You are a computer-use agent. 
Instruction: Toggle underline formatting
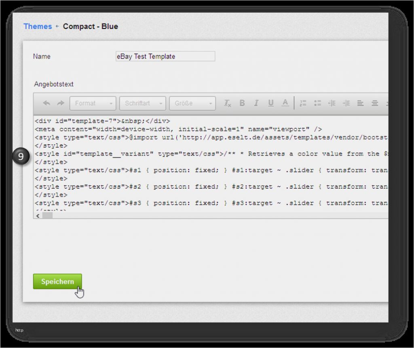(271, 103)
